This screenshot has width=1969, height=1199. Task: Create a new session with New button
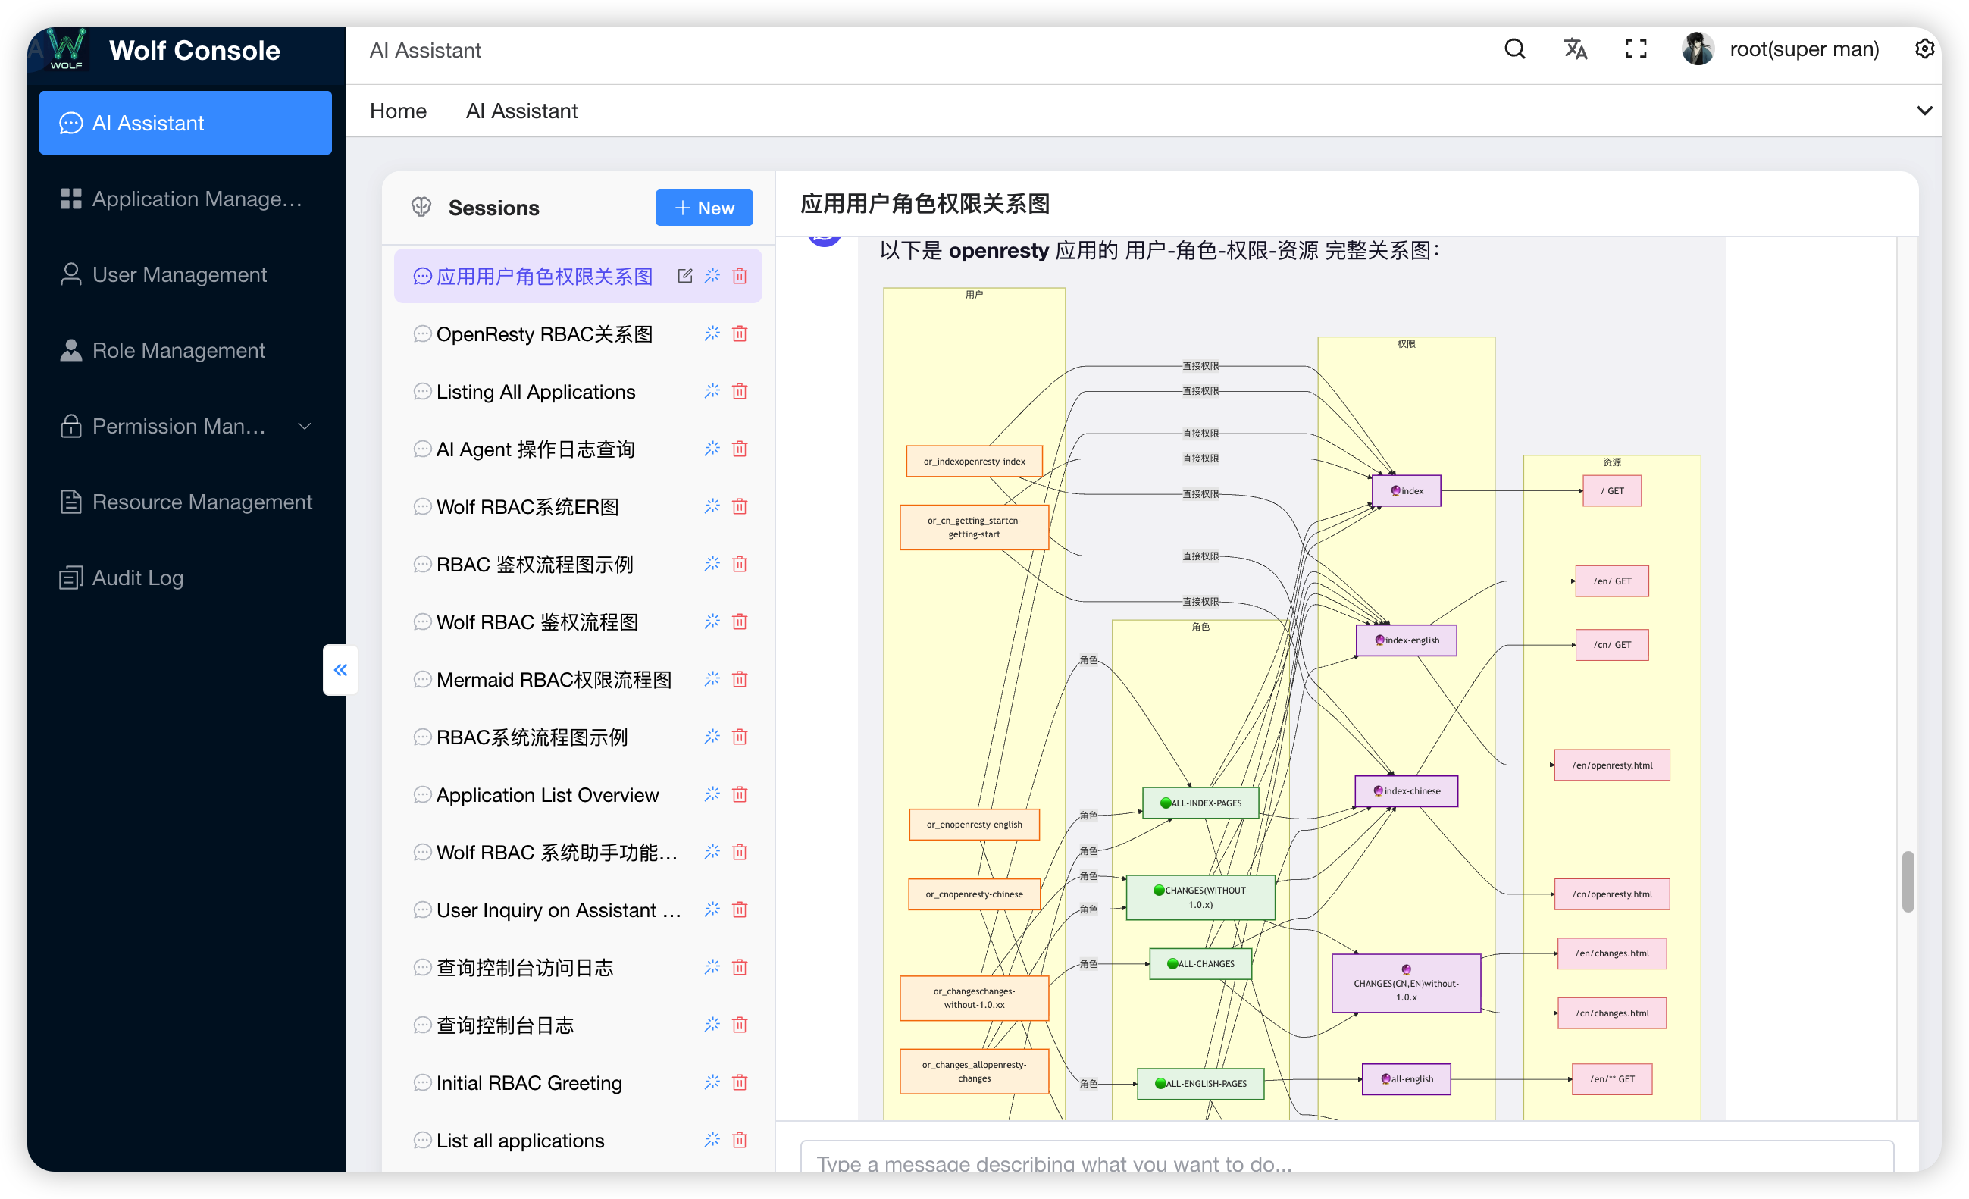[x=704, y=208]
